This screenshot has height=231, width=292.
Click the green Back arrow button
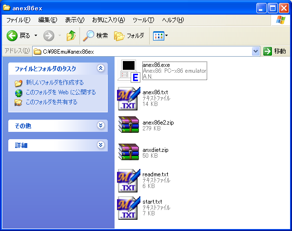tap(12, 36)
